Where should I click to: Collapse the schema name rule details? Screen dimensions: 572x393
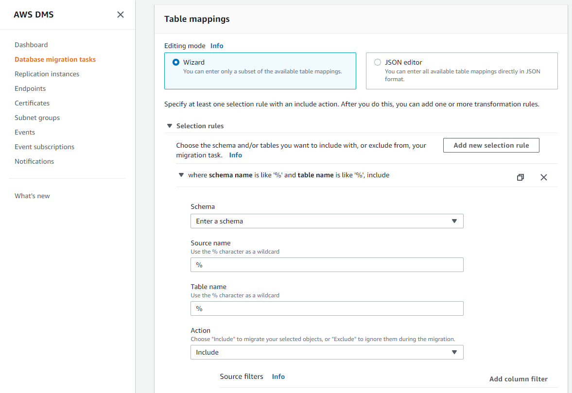coord(181,175)
